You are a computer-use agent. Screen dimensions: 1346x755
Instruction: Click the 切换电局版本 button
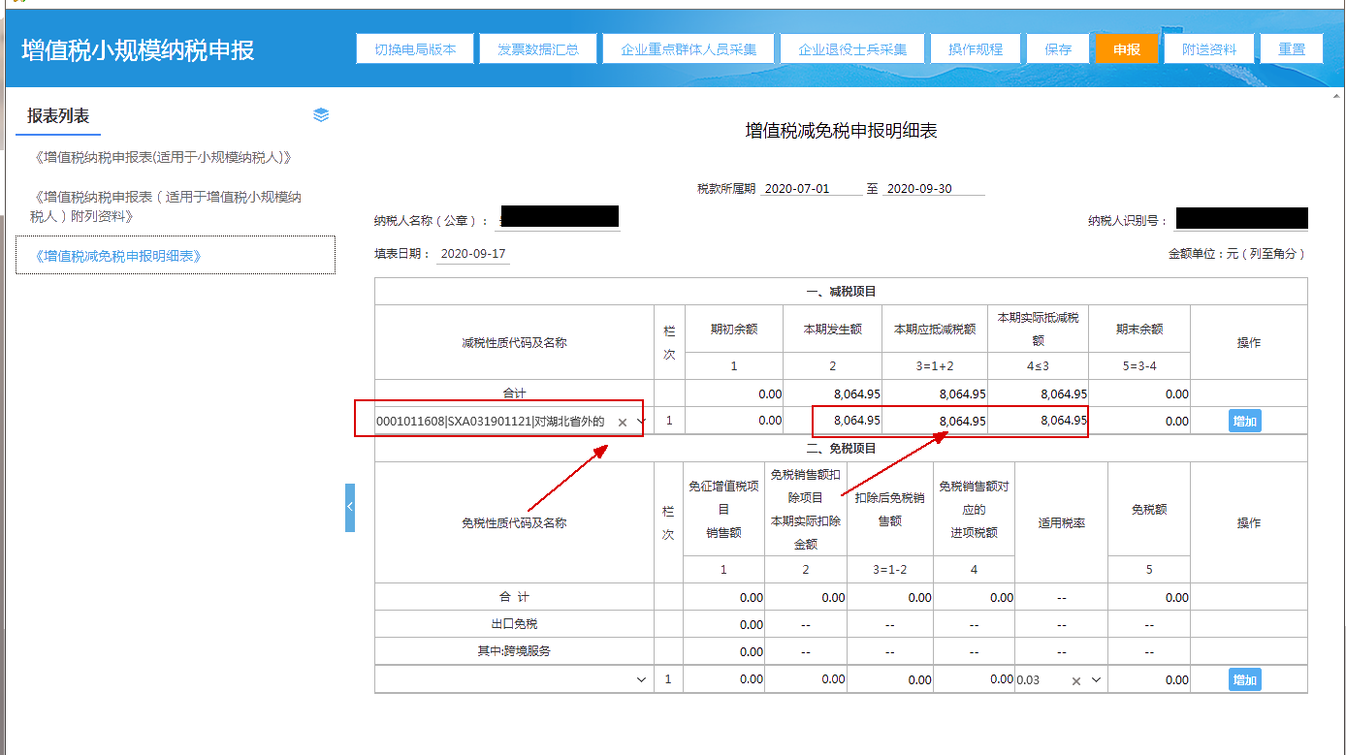tap(415, 49)
